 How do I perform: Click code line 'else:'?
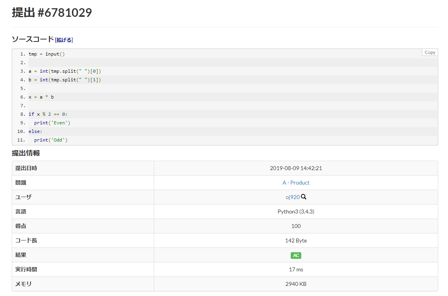(x=35, y=131)
